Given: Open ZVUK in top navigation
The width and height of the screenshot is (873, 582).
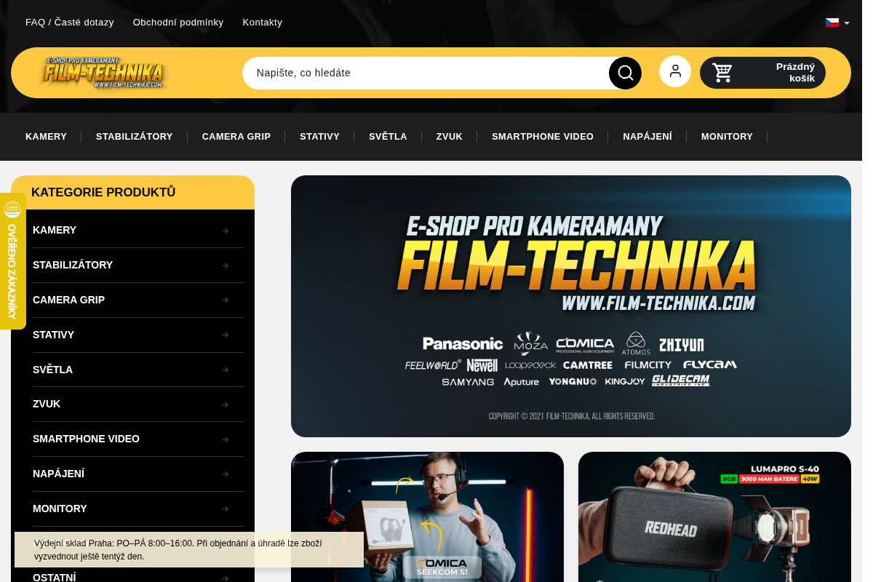Looking at the screenshot, I should [450, 137].
